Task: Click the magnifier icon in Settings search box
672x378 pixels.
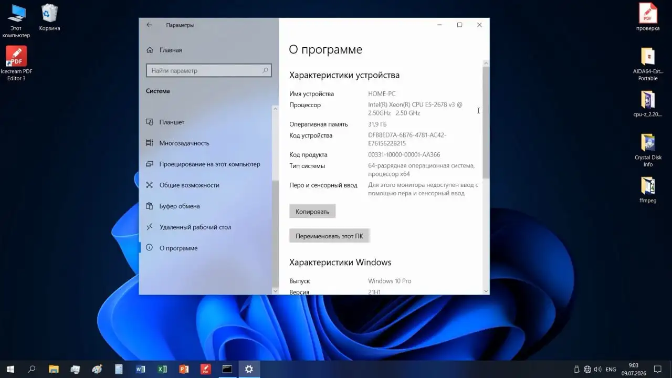Action: click(265, 70)
